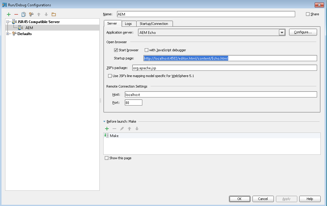This screenshot has width=327, height=206.
Task: Click the IntelliJ icon in title bar
Action: [x=5, y=5]
